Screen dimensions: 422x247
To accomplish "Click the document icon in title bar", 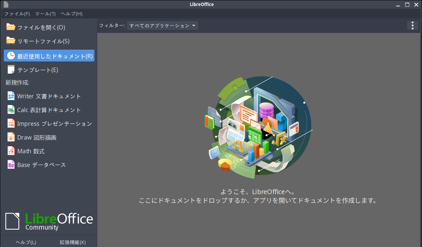I will tap(6, 4).
